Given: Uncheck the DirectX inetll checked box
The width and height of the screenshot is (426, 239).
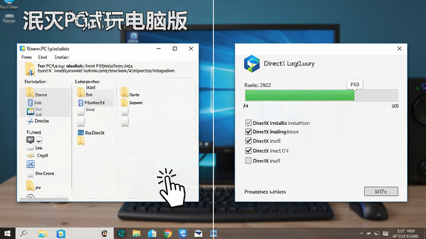Looking at the screenshot, I should point(248,141).
